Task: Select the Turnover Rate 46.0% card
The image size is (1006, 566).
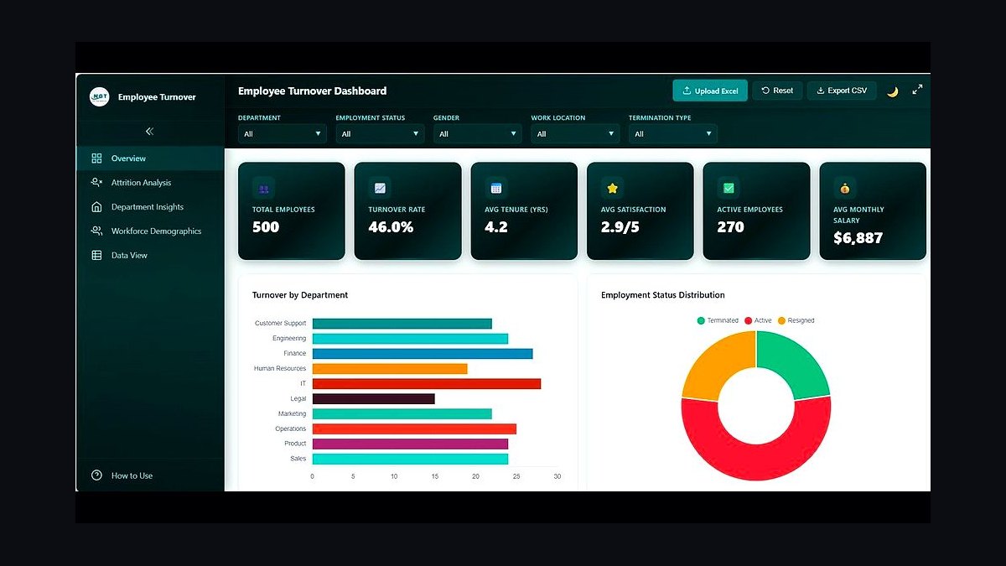Action: pyautogui.click(x=407, y=211)
